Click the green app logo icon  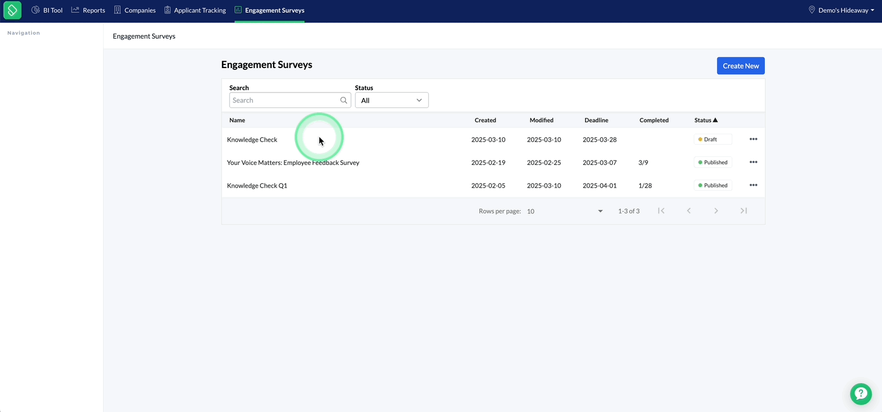click(x=12, y=10)
